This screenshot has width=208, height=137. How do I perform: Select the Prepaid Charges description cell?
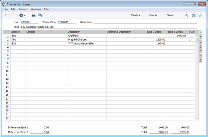(x=87, y=40)
